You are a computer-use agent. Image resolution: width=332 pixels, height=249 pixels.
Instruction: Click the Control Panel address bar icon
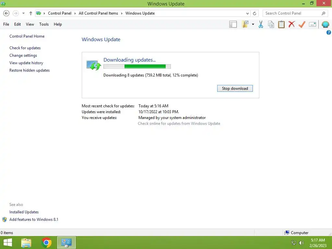click(x=39, y=13)
